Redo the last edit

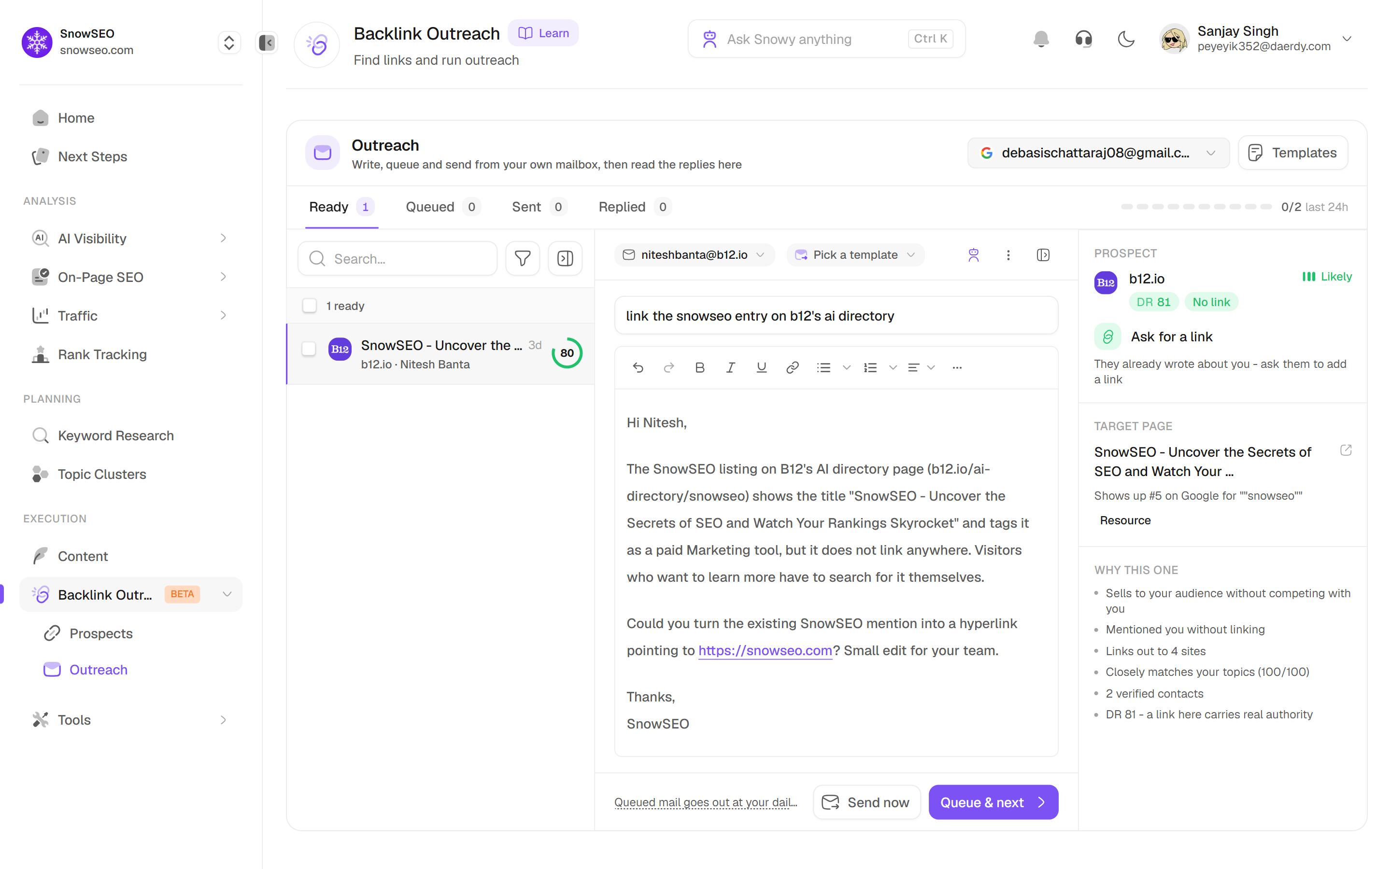(668, 368)
